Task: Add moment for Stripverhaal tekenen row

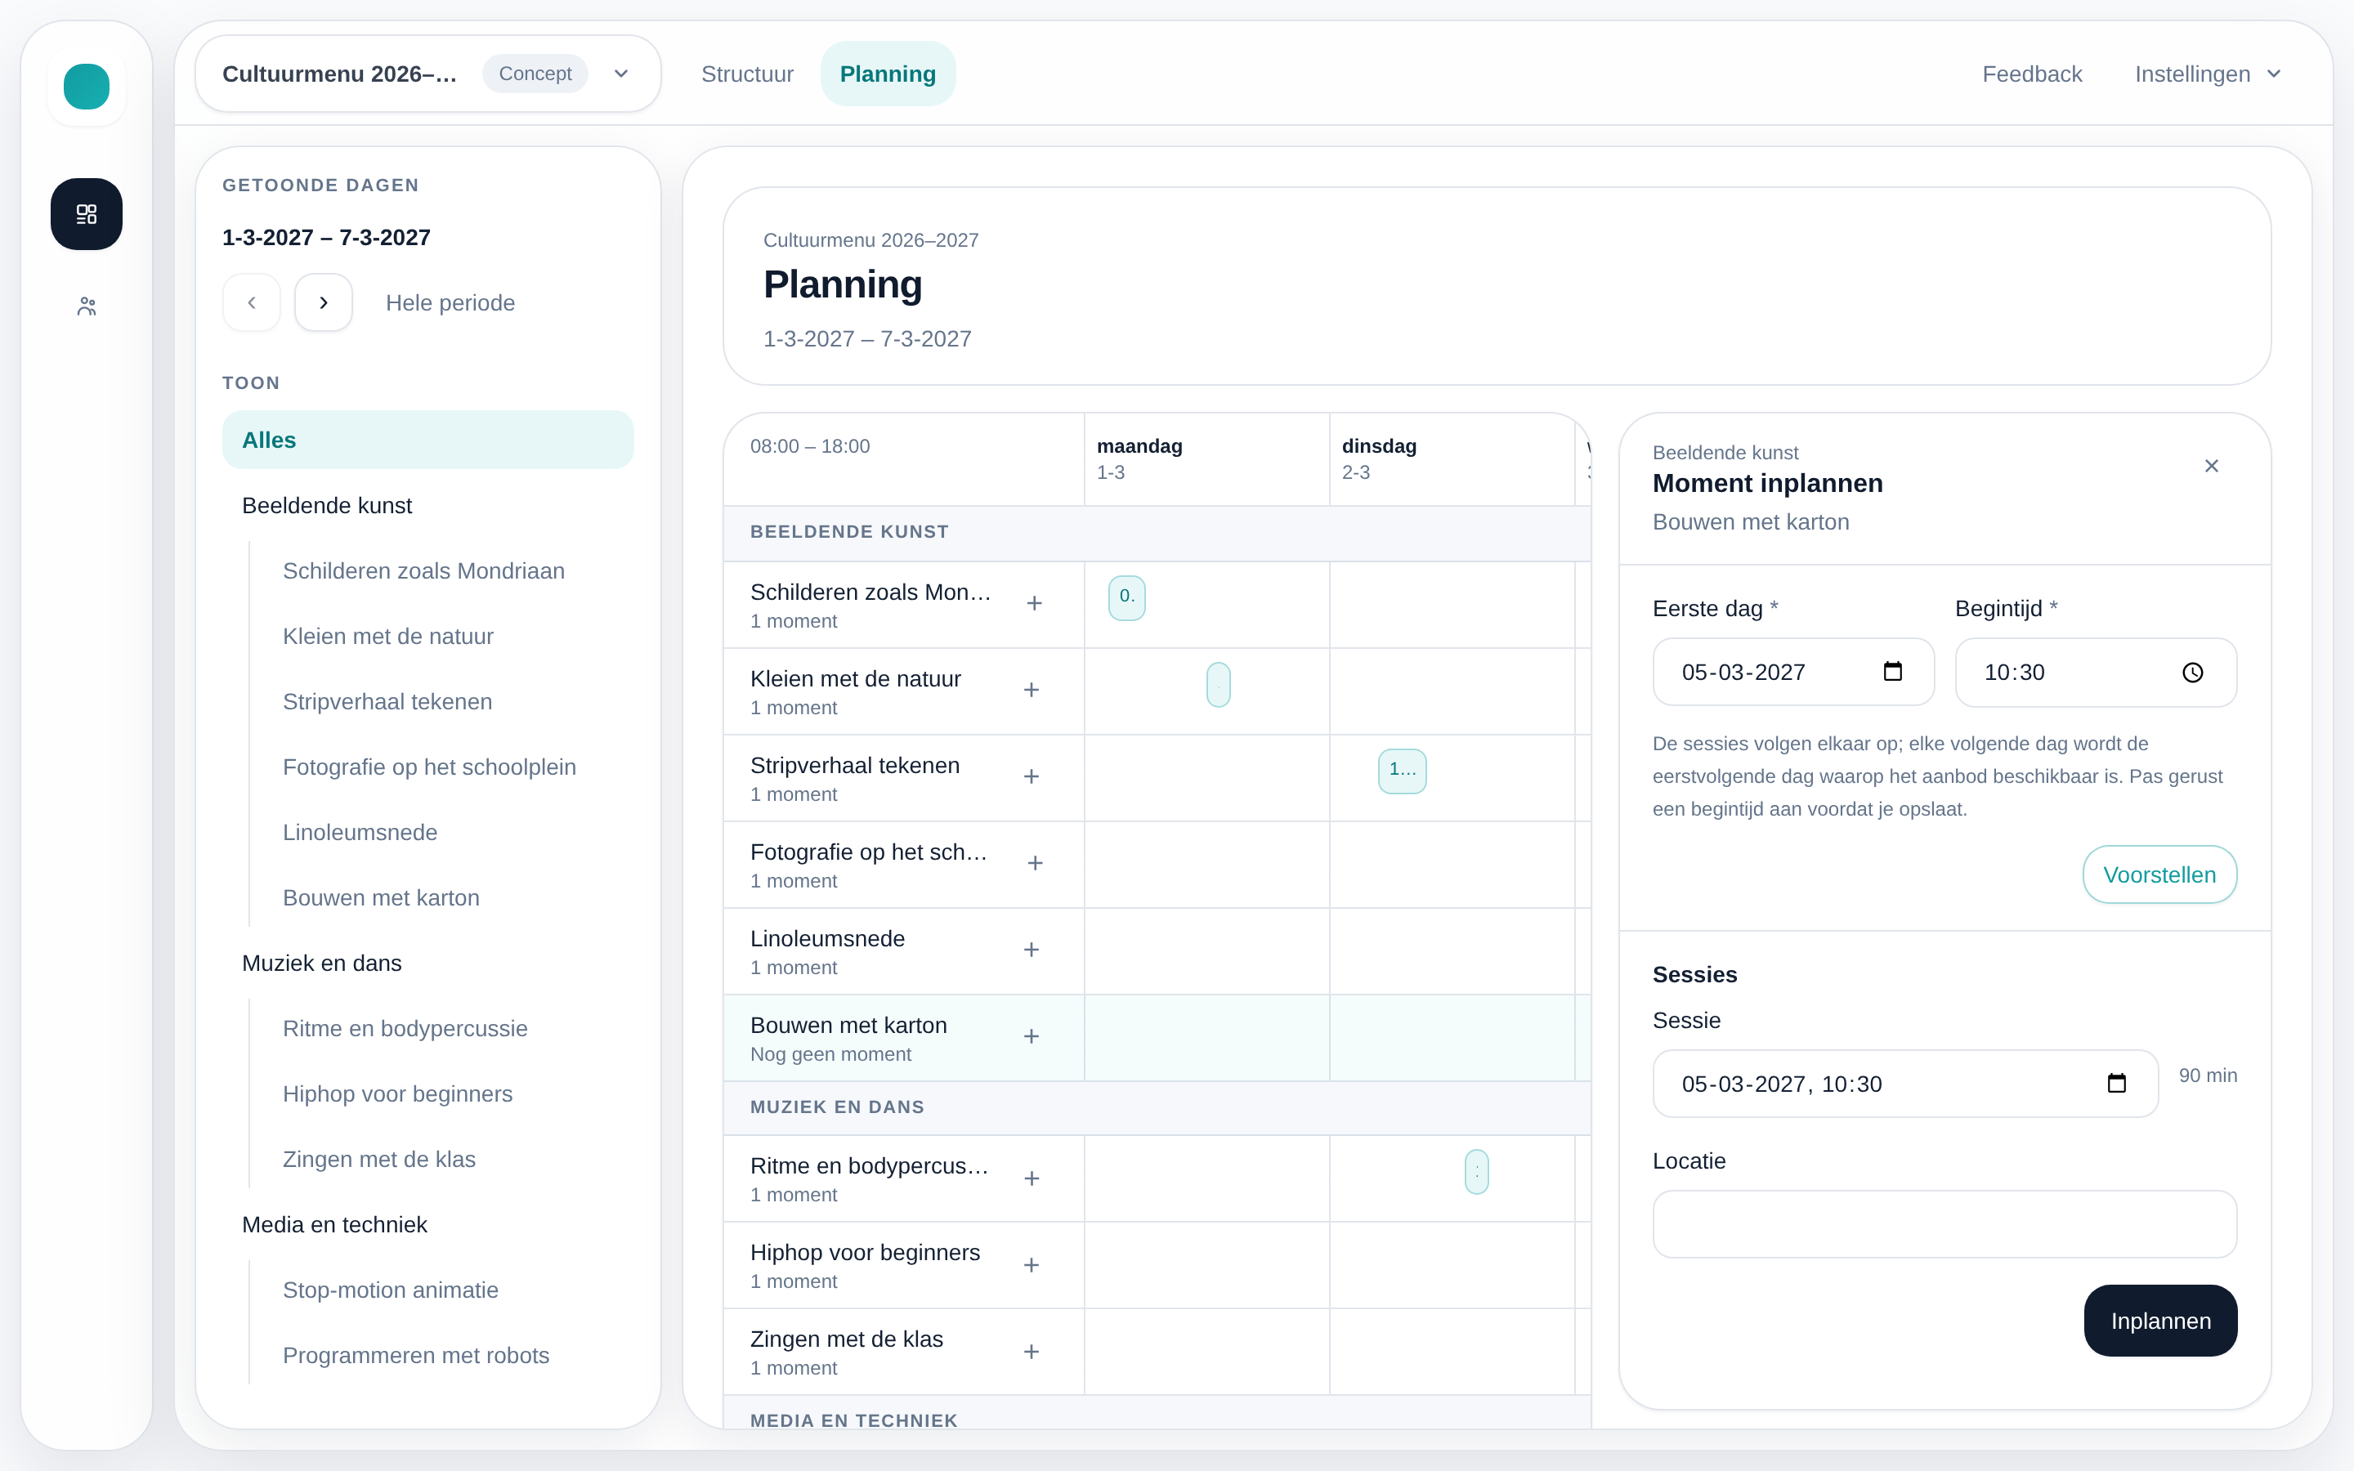Action: click(x=1031, y=776)
